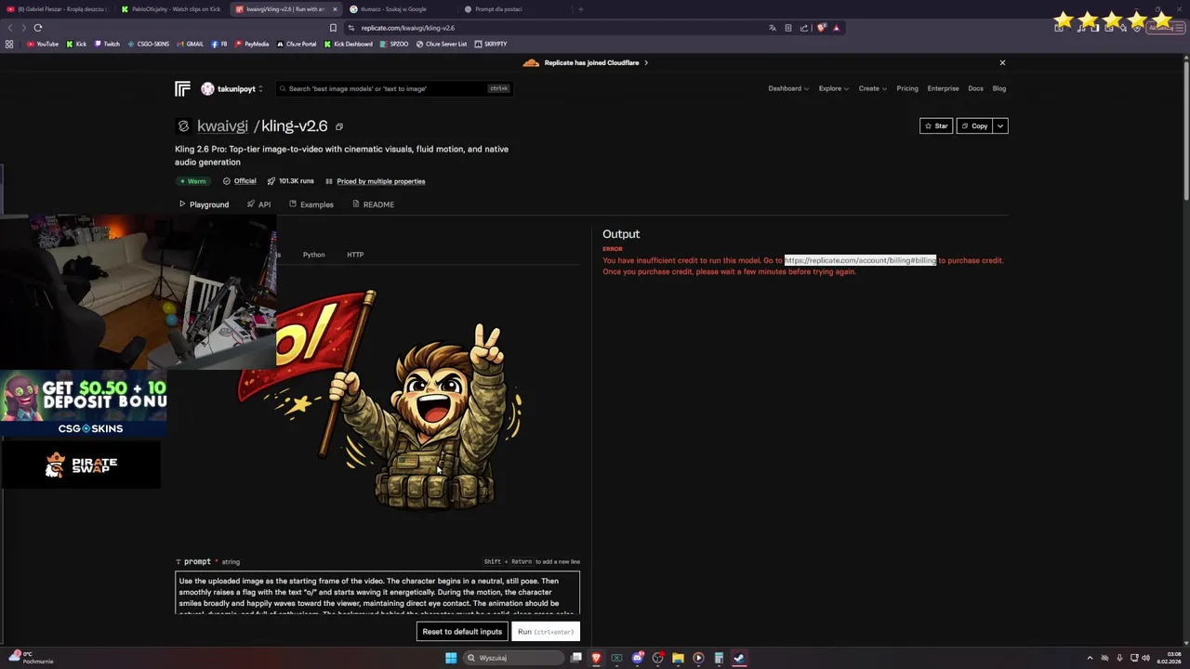Switch to the Kick clips browser tab
This screenshot has width=1190, height=669.
pyautogui.click(x=172, y=9)
